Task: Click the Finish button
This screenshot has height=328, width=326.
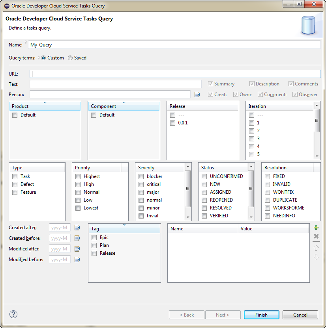Action: (261, 315)
